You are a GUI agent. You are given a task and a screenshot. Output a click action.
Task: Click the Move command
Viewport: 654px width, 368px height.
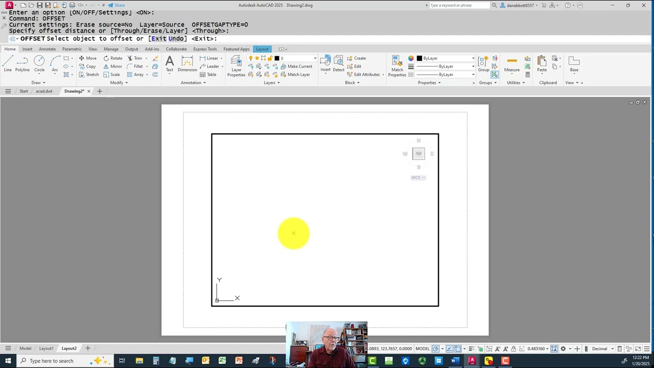[87, 58]
